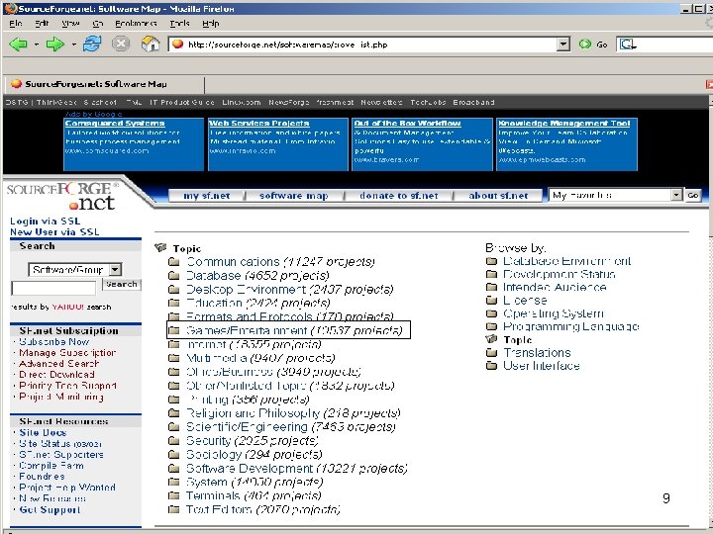Browse by Operating System link
Screen dimensions: 713x534
(554, 313)
